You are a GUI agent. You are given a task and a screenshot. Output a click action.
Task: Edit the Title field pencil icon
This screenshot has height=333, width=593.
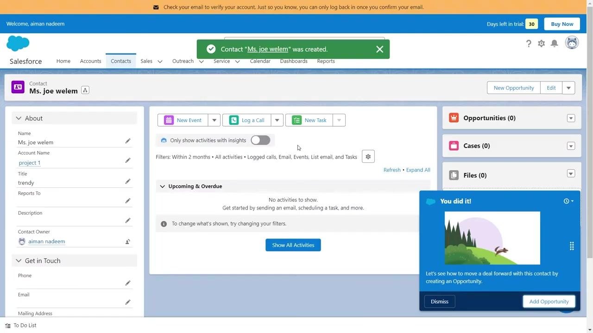pos(128,181)
